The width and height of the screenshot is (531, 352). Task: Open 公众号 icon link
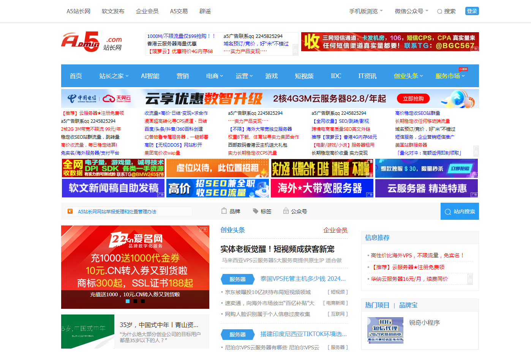tap(286, 211)
